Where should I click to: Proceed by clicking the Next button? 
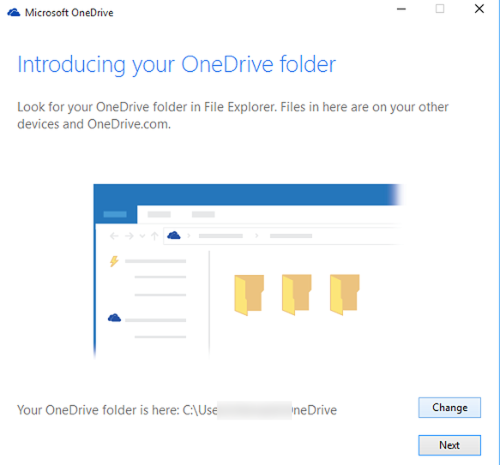(449, 445)
